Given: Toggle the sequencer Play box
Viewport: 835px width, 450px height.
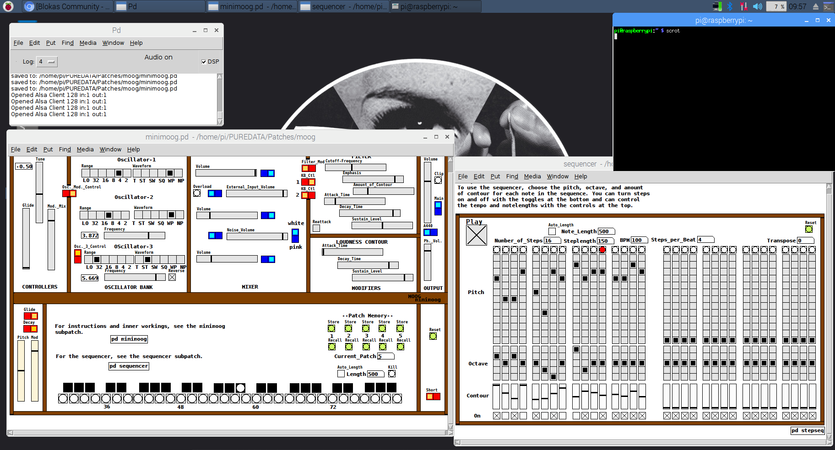Looking at the screenshot, I should coord(477,235).
